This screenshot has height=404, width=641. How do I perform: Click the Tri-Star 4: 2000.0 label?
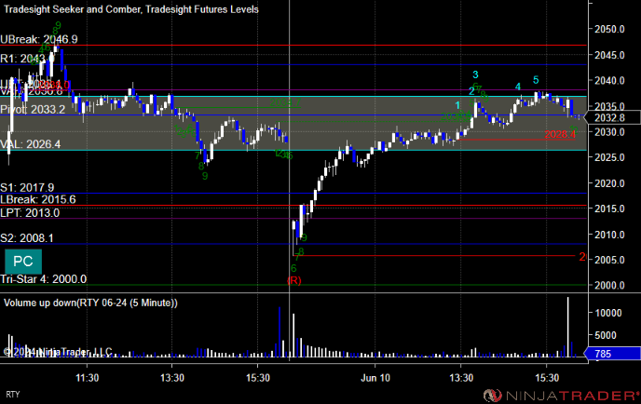[44, 279]
